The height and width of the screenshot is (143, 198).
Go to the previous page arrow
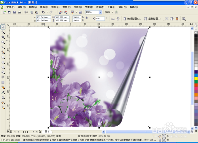[x=18, y=132]
